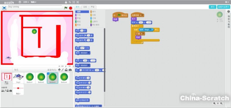Open the edit (编辑) menu
The width and height of the screenshot is (231, 108).
tap(33, 2)
